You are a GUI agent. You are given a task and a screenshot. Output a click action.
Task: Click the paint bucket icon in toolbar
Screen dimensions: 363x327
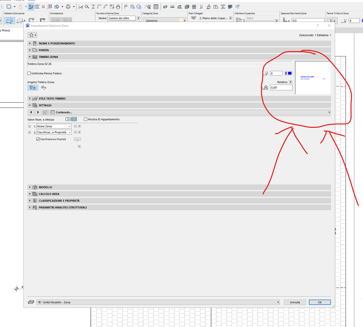click(x=208, y=7)
